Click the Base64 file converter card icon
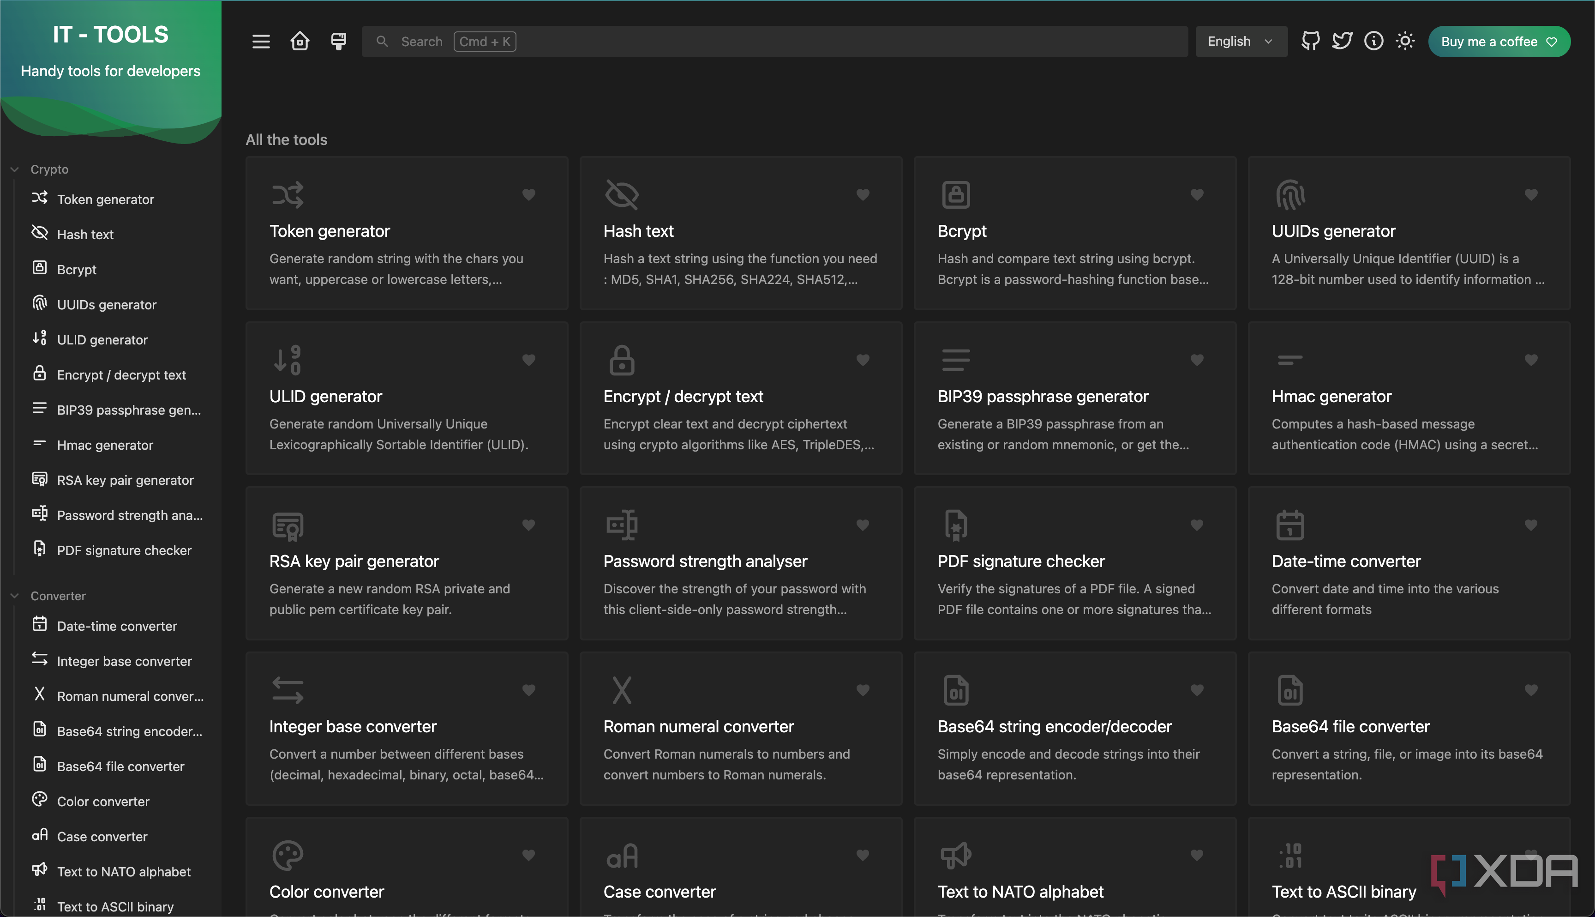Screen dimensions: 1595x917 pyautogui.click(x=1290, y=690)
